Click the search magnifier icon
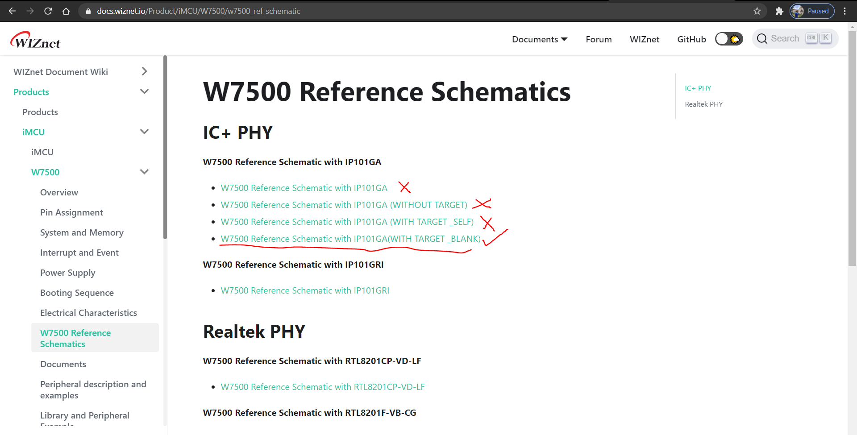 (763, 39)
